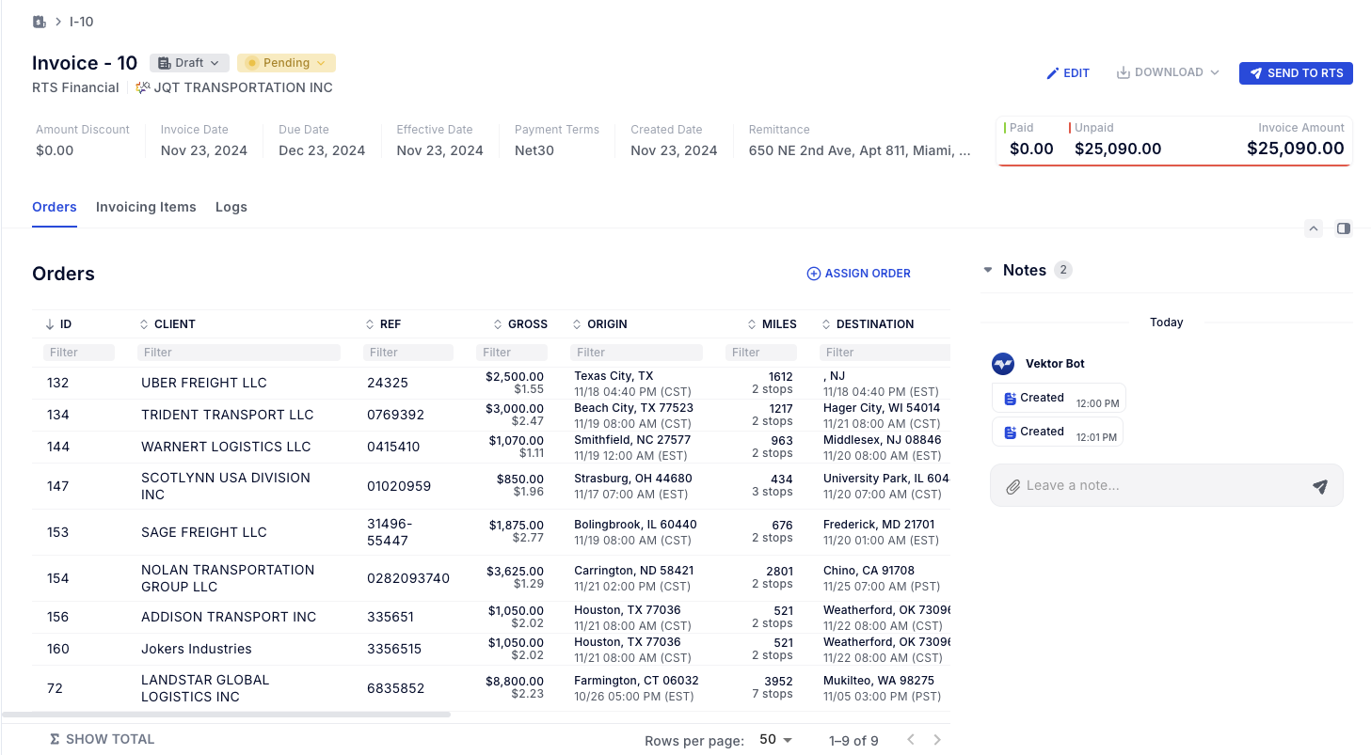Screen dimensions: 1371x755
Task: Click the send note paper plane icon
Action: 1319,486
